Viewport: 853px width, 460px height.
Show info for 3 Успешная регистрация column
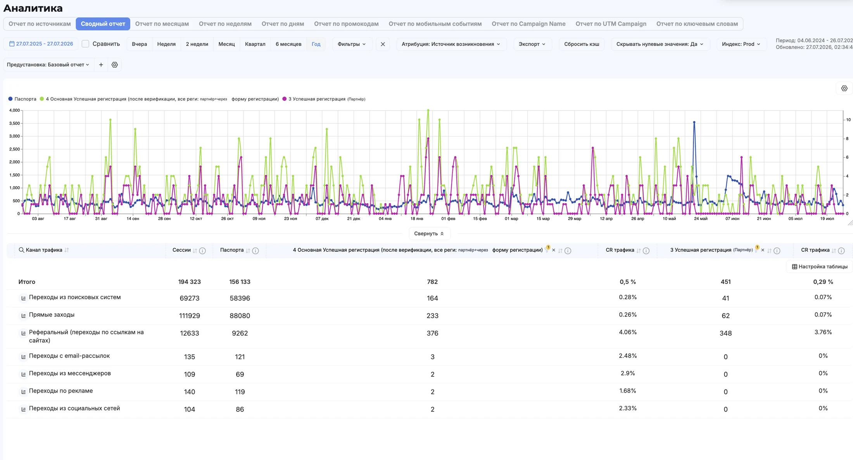pyautogui.click(x=777, y=251)
